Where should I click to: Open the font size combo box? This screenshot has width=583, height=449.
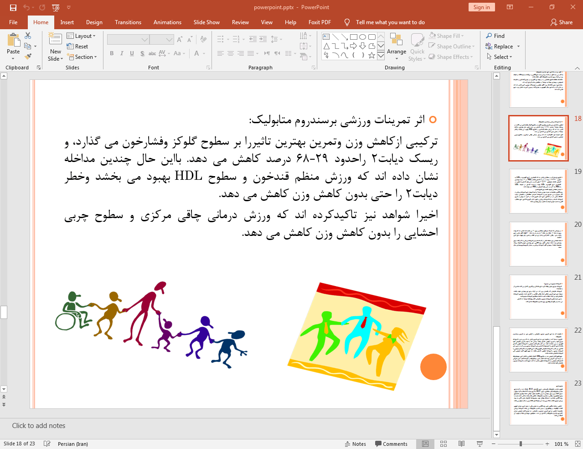tap(162, 40)
